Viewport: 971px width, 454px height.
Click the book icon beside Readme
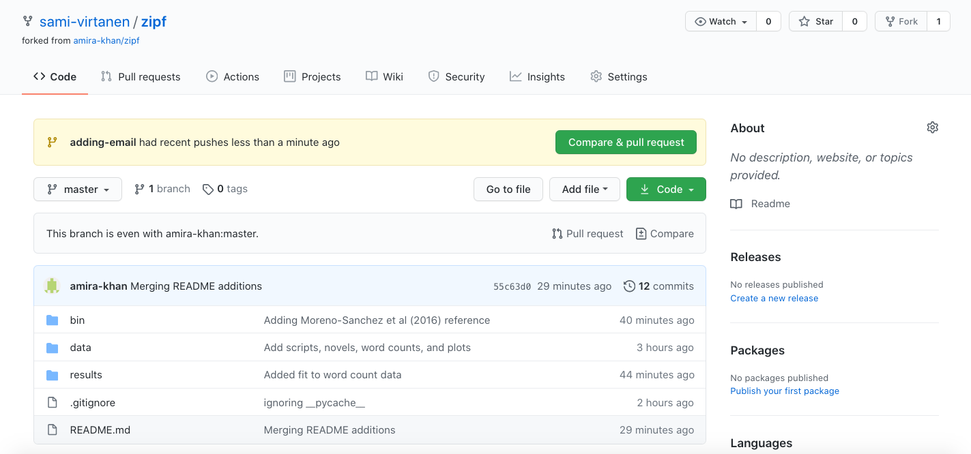click(736, 204)
